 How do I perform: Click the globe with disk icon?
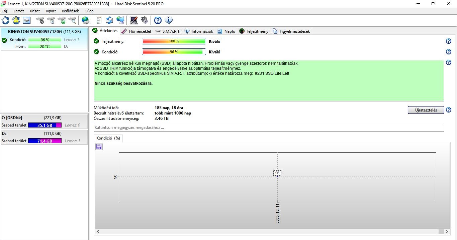click(86, 20)
